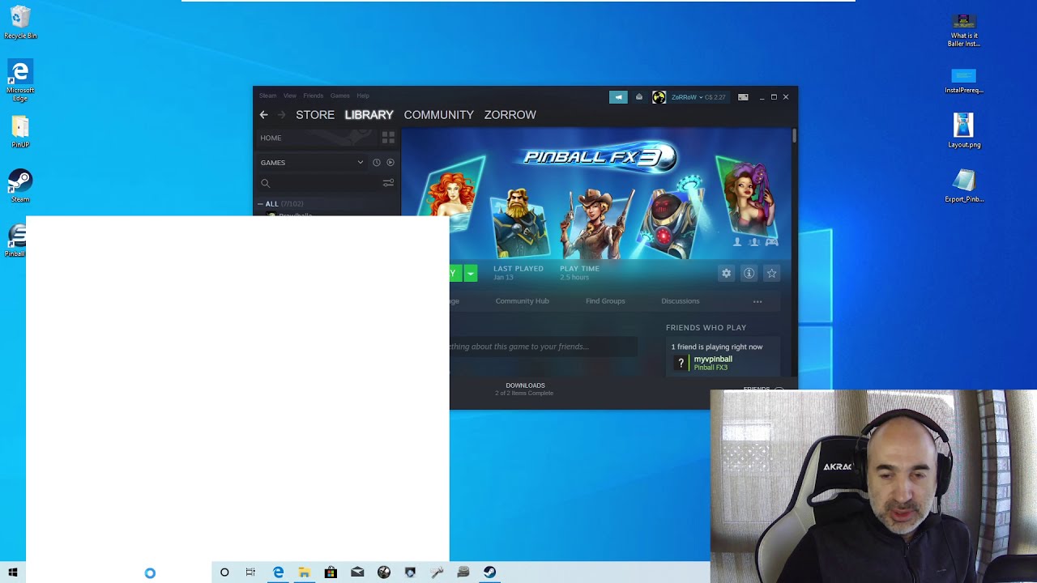Select the InstalPrereq desktop icon
This screenshot has width=1037, height=583.
[x=963, y=80]
